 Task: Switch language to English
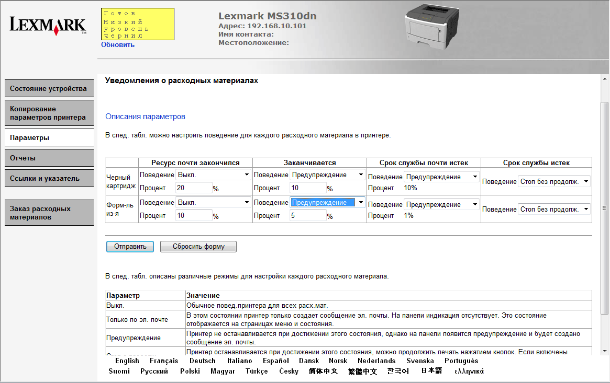coord(127,361)
